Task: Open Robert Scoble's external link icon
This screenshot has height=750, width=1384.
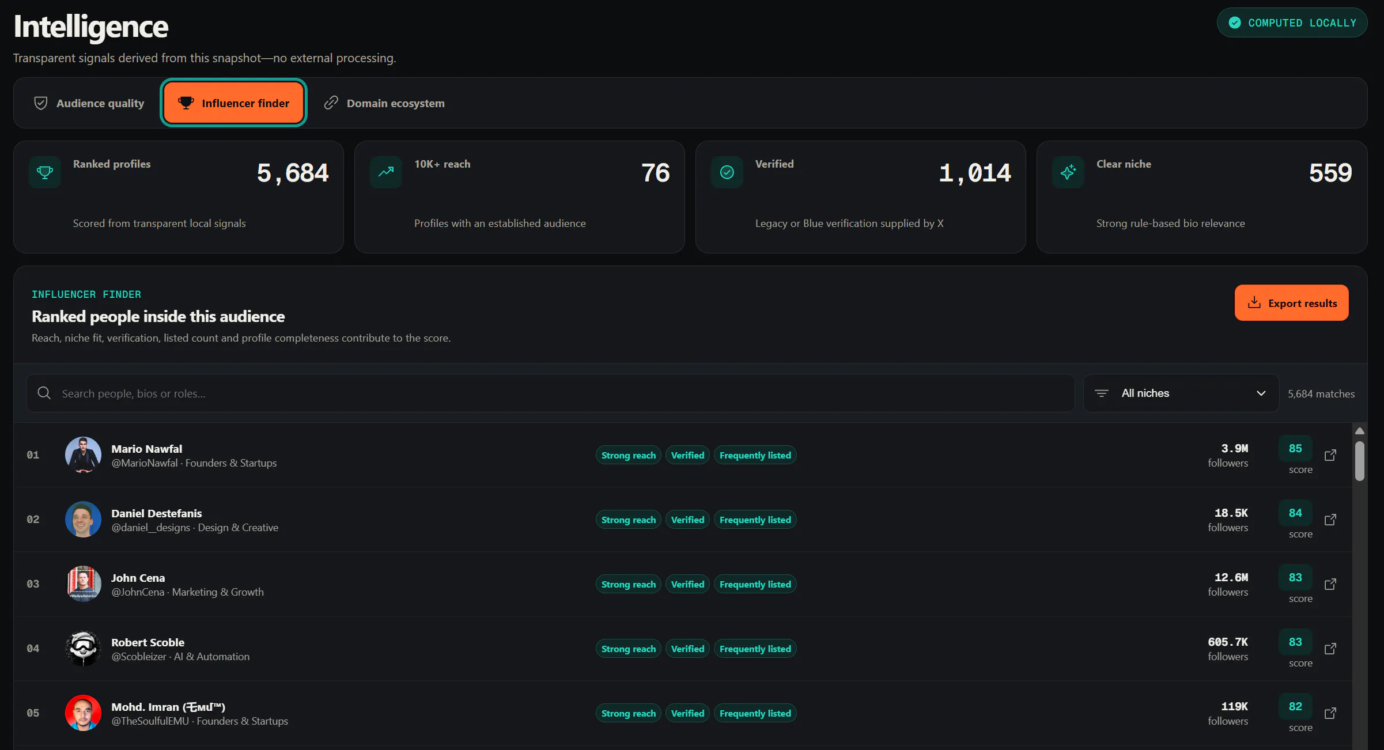Action: [1330, 649]
